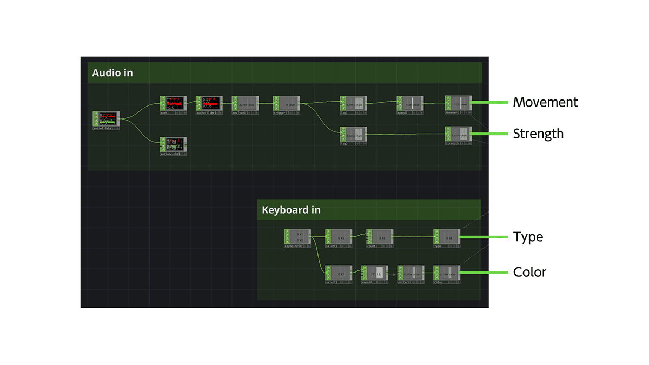The image size is (649, 365).
Task: Select the select1 node
Action: point(339,237)
